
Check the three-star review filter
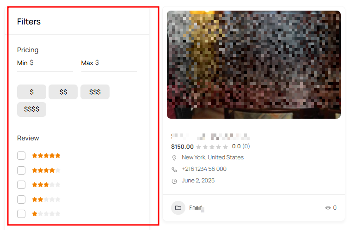(21, 185)
